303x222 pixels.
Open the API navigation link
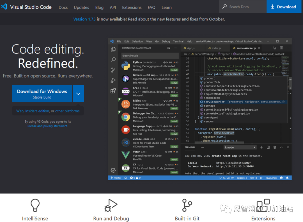pyautogui.click(x=113, y=7)
